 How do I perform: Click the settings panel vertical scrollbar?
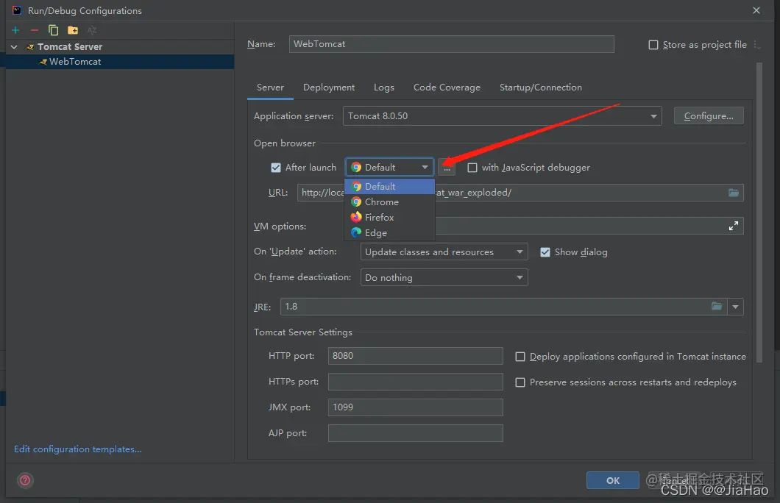click(759, 213)
